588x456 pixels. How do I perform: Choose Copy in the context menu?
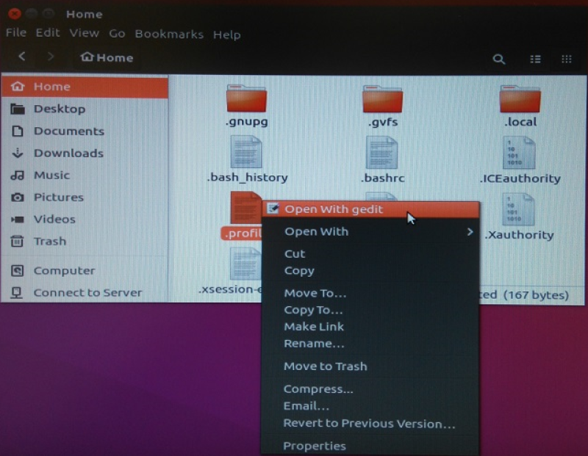point(370,270)
